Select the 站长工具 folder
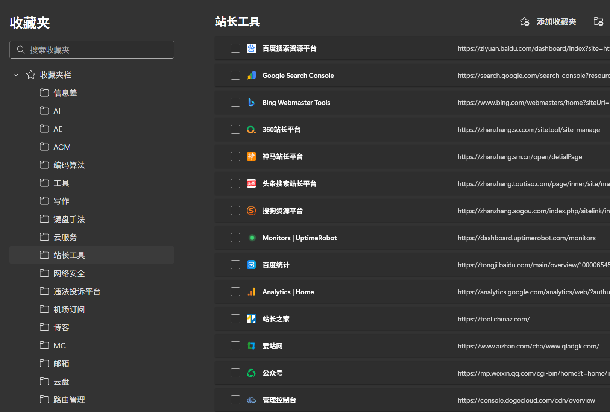Image resolution: width=610 pixels, height=412 pixels. (92, 255)
